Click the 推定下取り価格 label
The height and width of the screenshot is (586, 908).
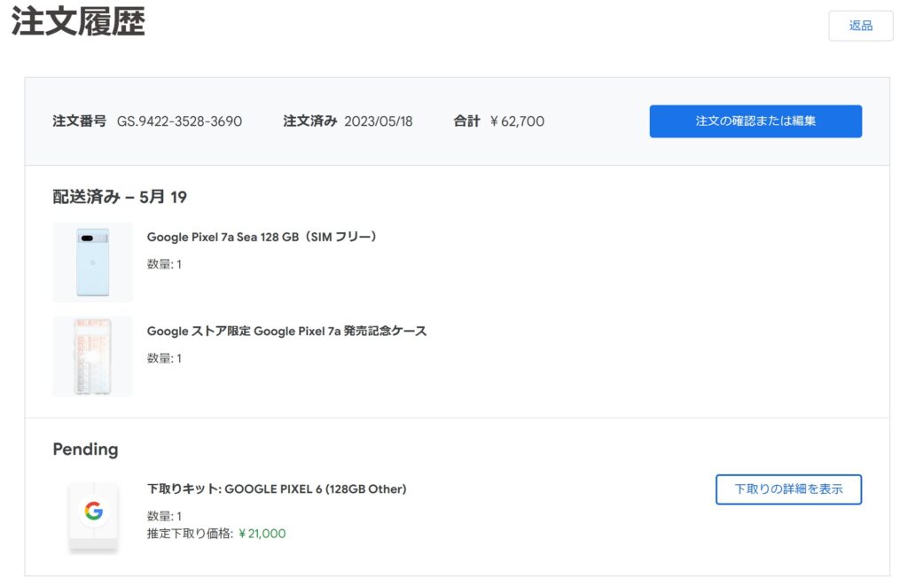click(190, 534)
